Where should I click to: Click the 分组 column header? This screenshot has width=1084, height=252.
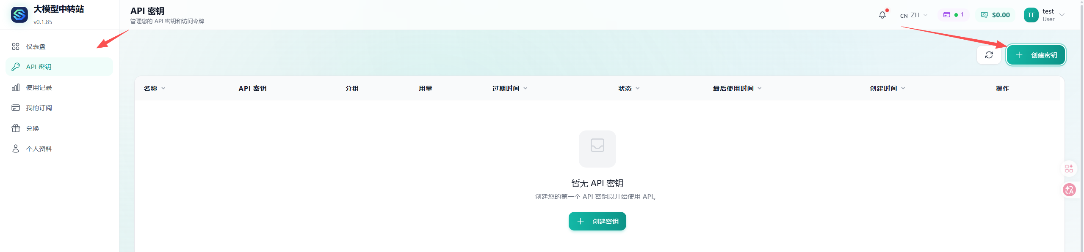[352, 88]
